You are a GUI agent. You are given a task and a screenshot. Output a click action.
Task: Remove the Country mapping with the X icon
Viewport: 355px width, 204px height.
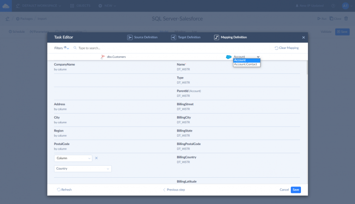pyautogui.click(x=97, y=158)
